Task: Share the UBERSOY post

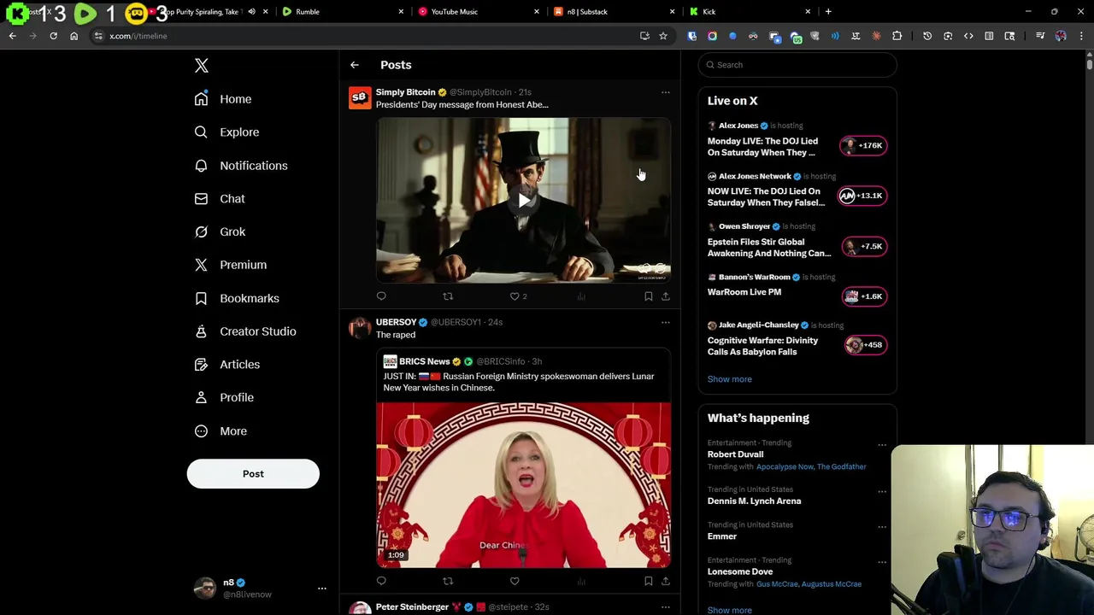Action: point(665,581)
